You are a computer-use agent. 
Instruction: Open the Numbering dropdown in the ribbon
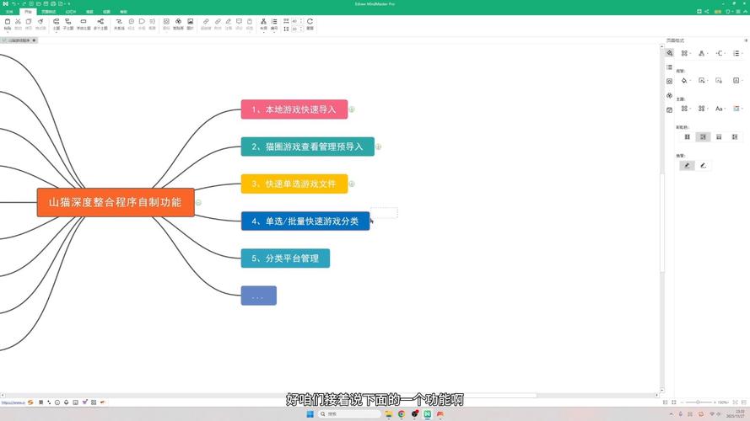pos(274,24)
